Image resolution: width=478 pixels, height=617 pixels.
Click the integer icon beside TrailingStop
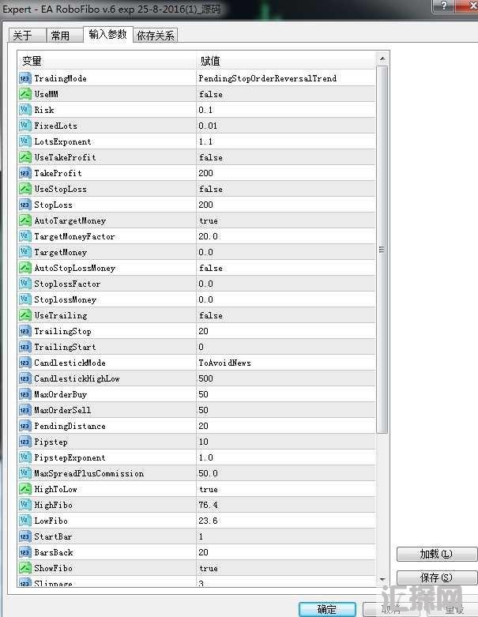click(x=24, y=331)
